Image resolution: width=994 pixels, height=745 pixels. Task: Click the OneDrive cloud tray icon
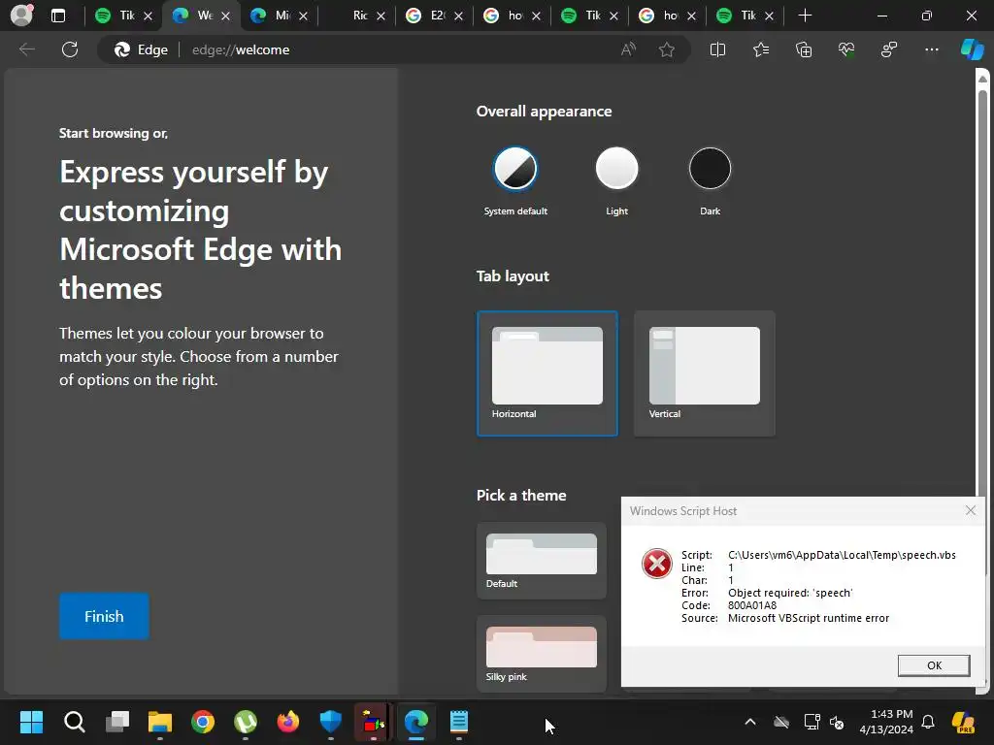coord(781,722)
